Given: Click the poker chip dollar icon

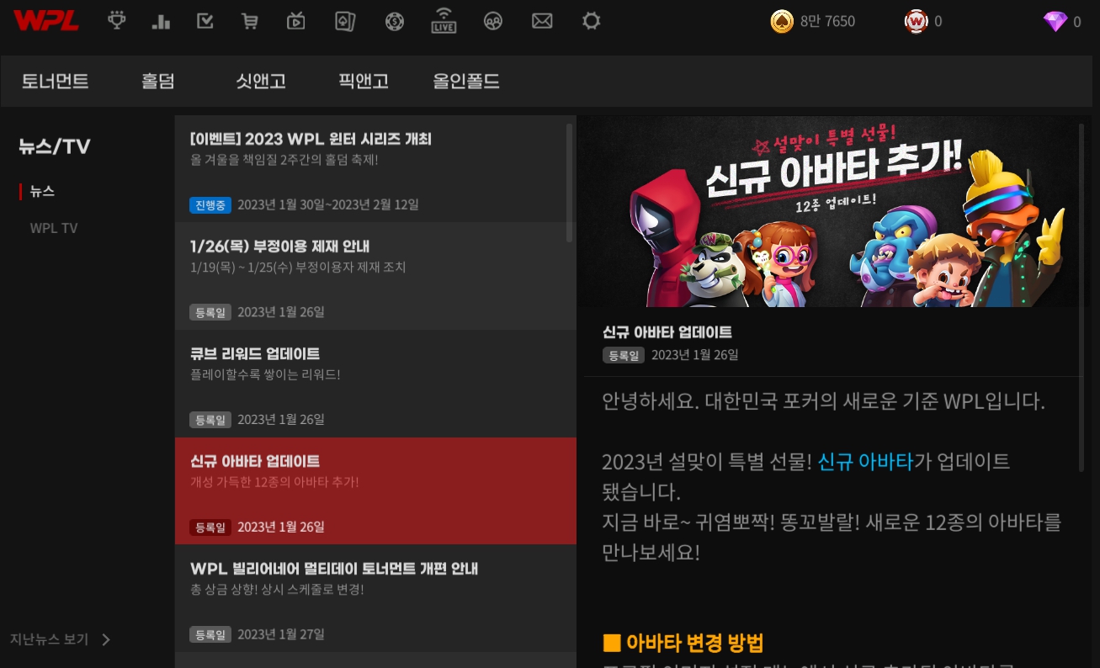Looking at the screenshot, I should point(395,21).
